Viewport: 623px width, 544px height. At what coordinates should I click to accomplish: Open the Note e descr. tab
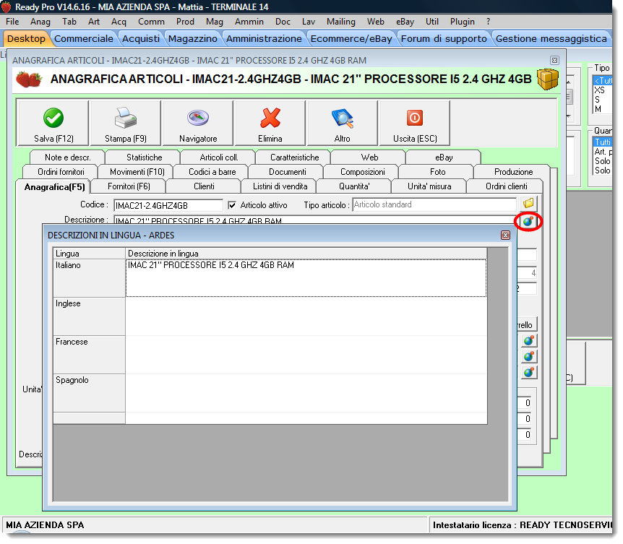pos(67,157)
